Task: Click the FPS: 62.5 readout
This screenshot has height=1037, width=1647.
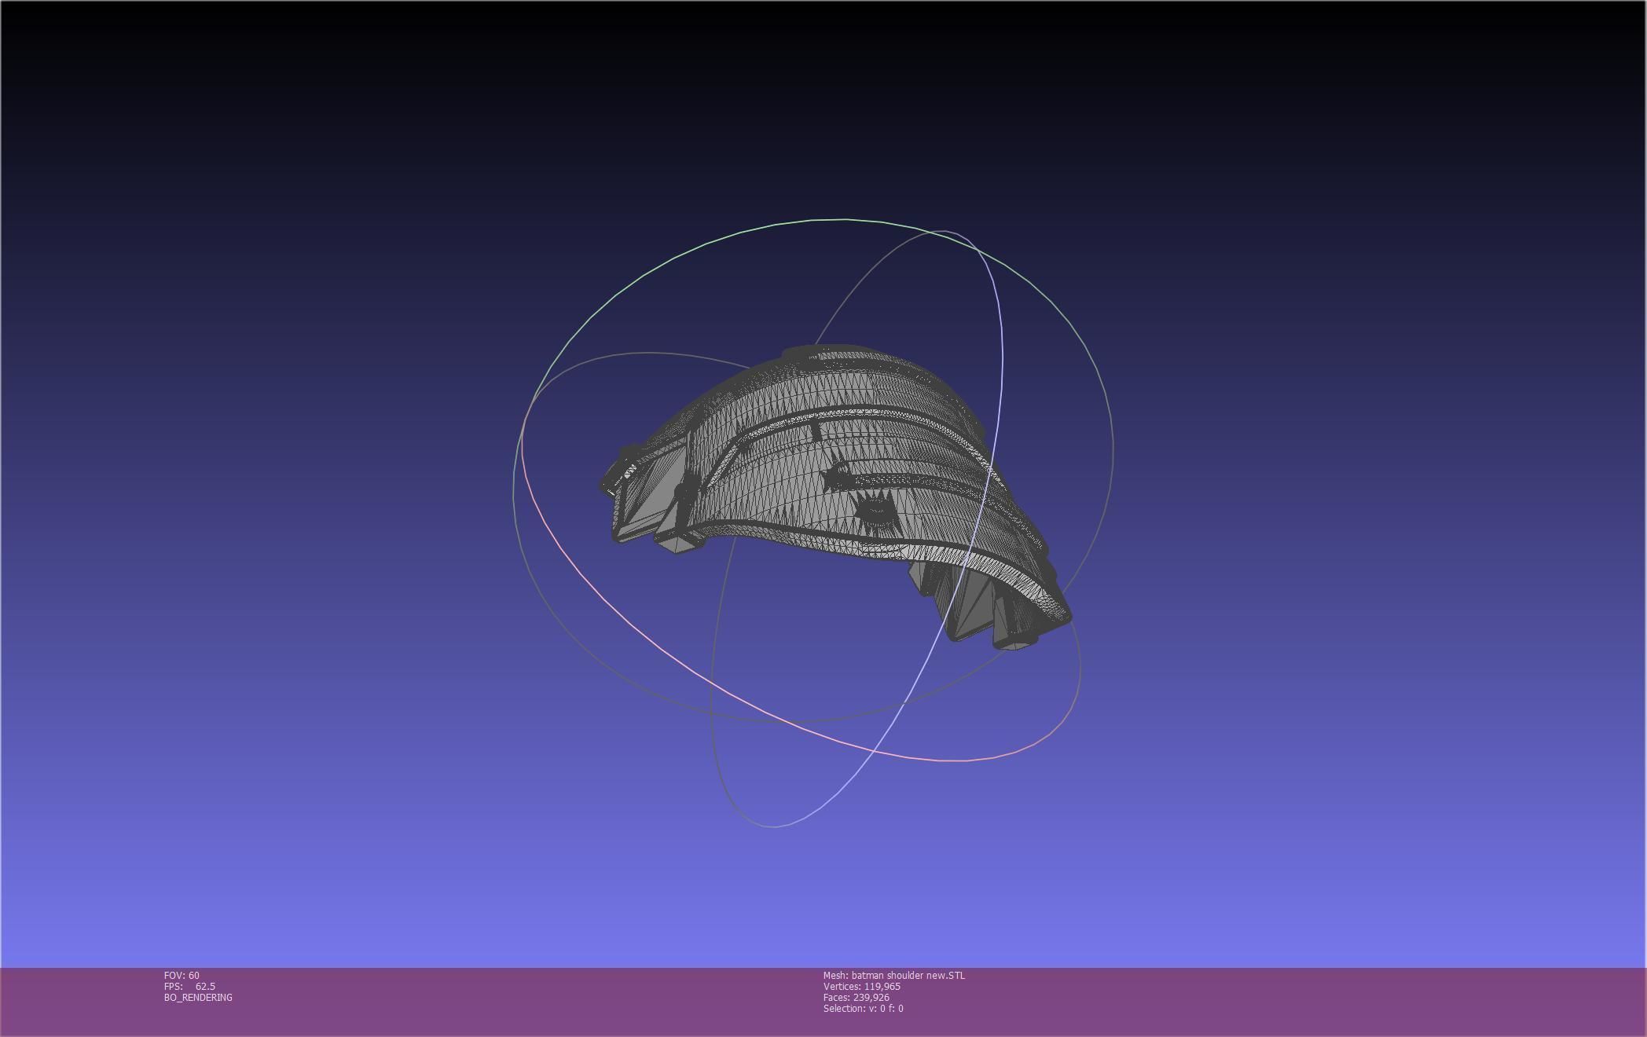Action: tap(189, 986)
